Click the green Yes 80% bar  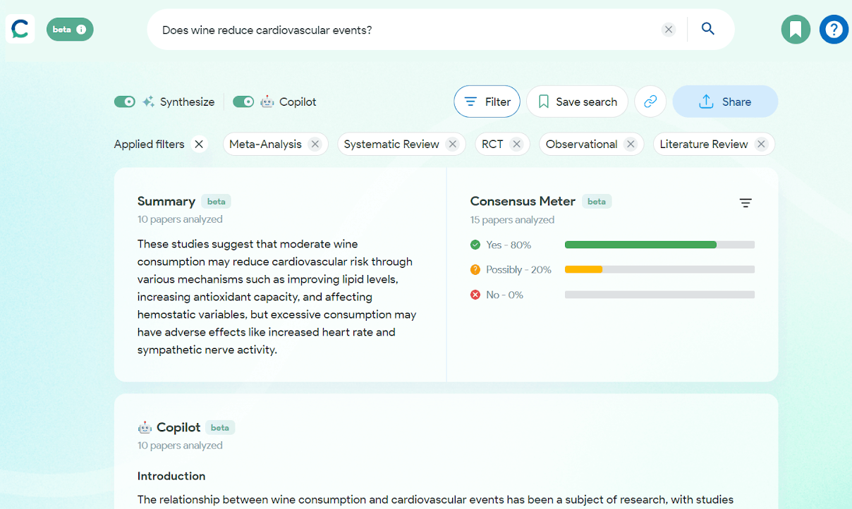click(x=640, y=245)
